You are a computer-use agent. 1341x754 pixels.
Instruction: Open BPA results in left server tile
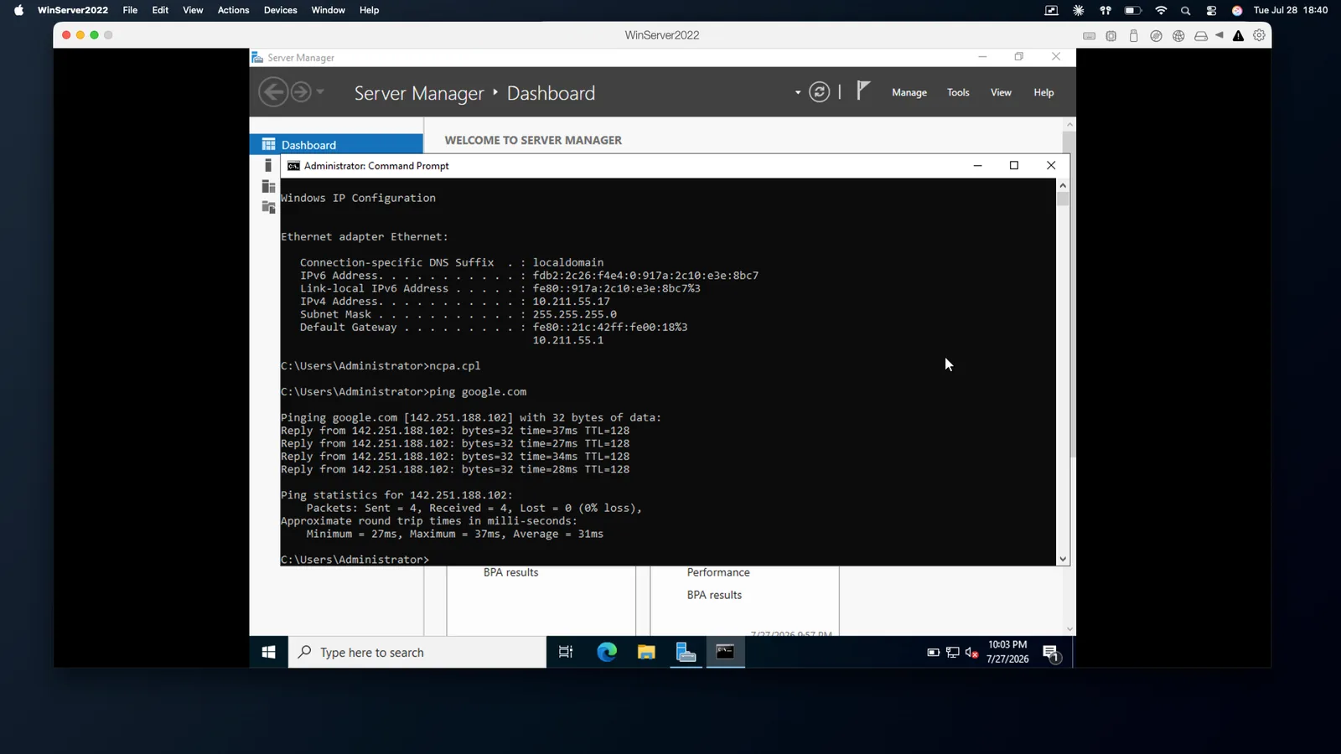tap(510, 572)
